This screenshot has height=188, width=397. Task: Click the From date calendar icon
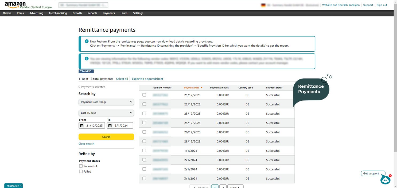pos(82,125)
